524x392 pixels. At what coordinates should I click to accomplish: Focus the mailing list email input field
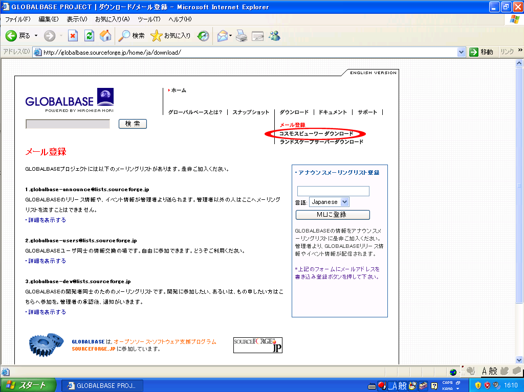[x=333, y=191]
